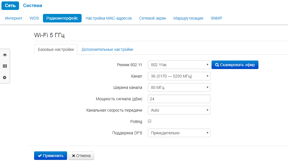The image size is (288, 163).
Task: Click the grid icon in the side panel
Action: 5,66
